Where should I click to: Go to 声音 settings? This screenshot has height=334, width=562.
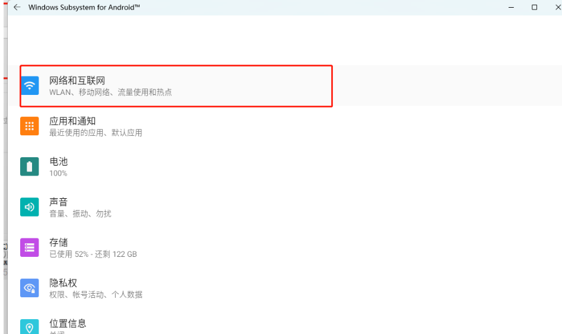59,202
